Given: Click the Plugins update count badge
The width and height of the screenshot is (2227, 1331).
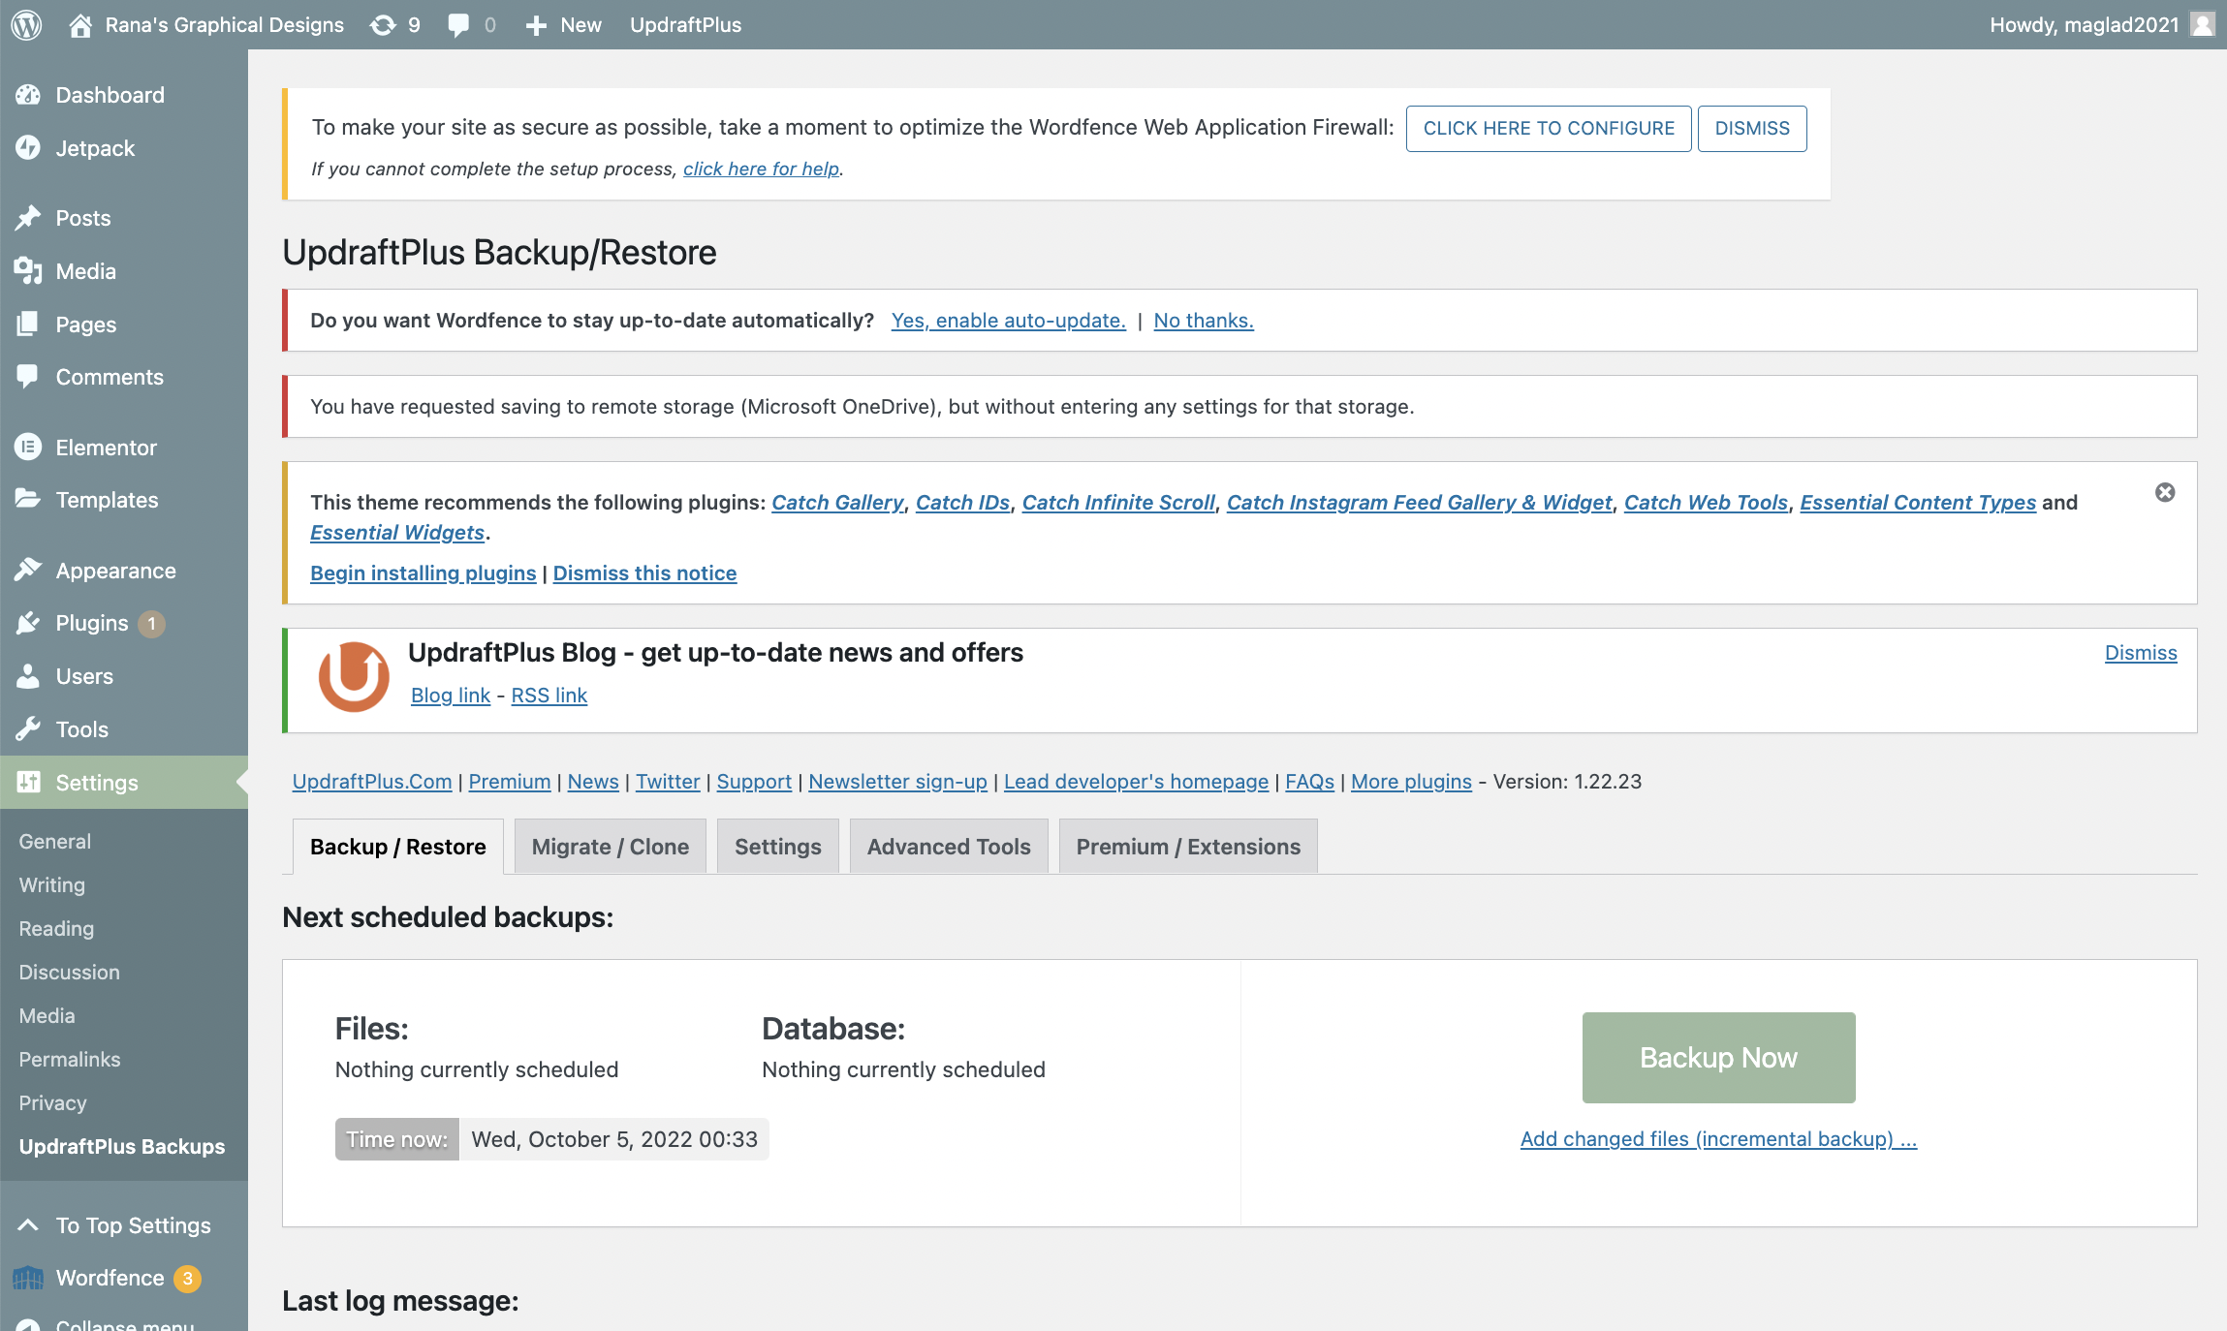Looking at the screenshot, I should coord(151,624).
